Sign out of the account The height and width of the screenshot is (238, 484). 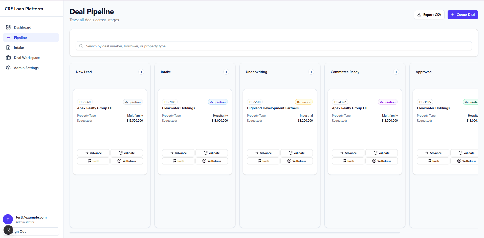(x=31, y=231)
